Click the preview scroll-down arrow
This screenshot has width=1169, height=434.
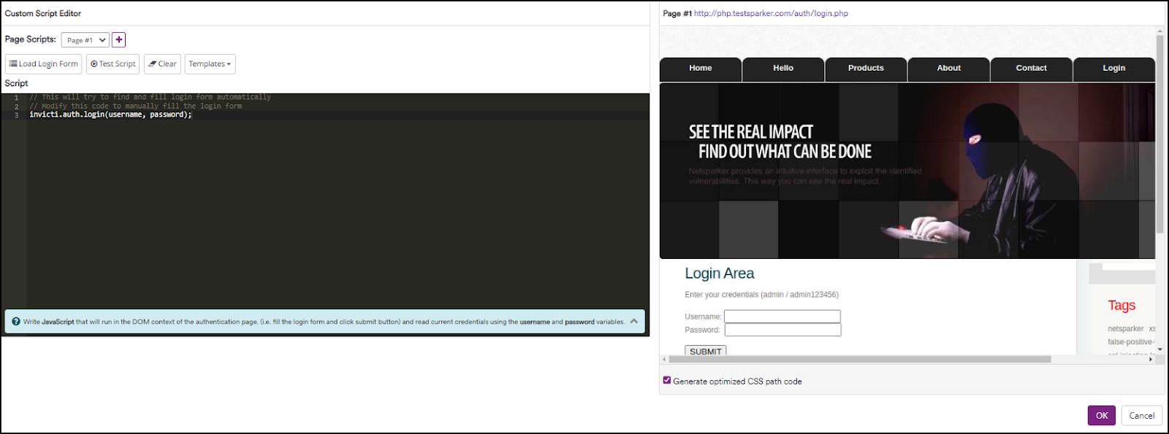(1160, 350)
